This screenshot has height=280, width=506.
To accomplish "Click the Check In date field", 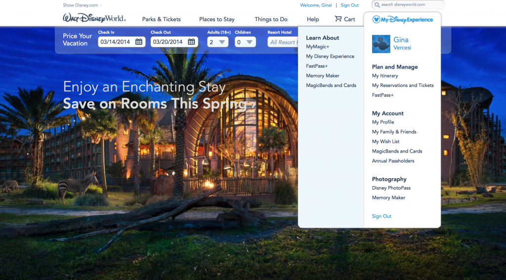I will 122,42.
